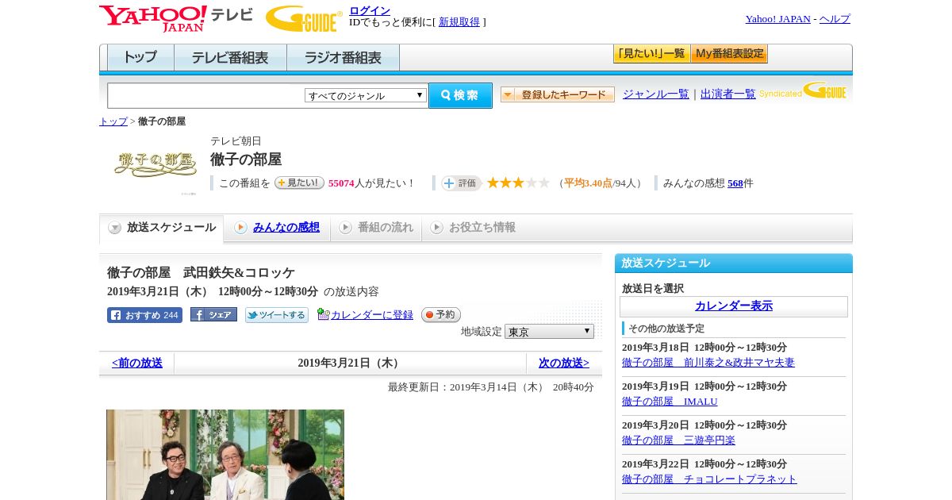Open the テレビ番組表 navigation tab
The image size is (952, 500).
(230, 58)
